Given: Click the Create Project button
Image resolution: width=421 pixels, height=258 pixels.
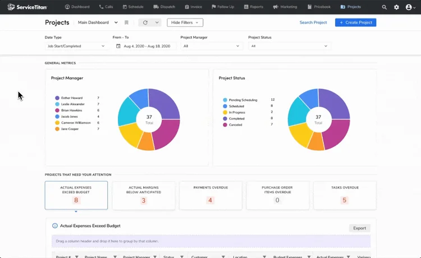Looking at the screenshot, I should (355, 22).
